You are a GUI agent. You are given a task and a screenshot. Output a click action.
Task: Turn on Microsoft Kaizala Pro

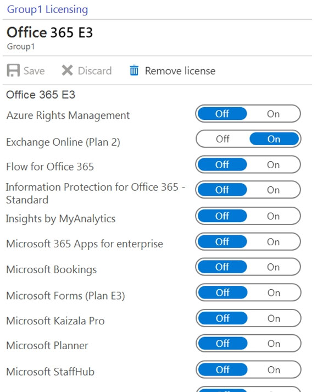[x=274, y=318]
